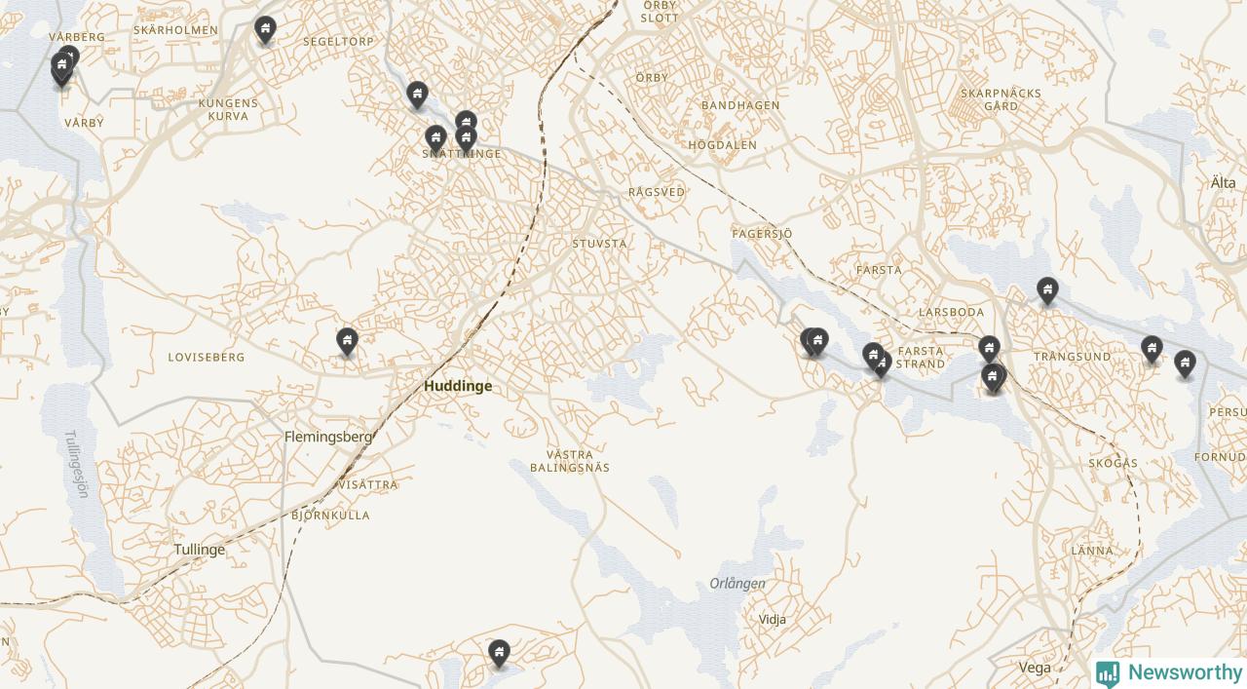The height and width of the screenshot is (689, 1247).
Task: Click the Newsworthy logo
Action: (1169, 672)
